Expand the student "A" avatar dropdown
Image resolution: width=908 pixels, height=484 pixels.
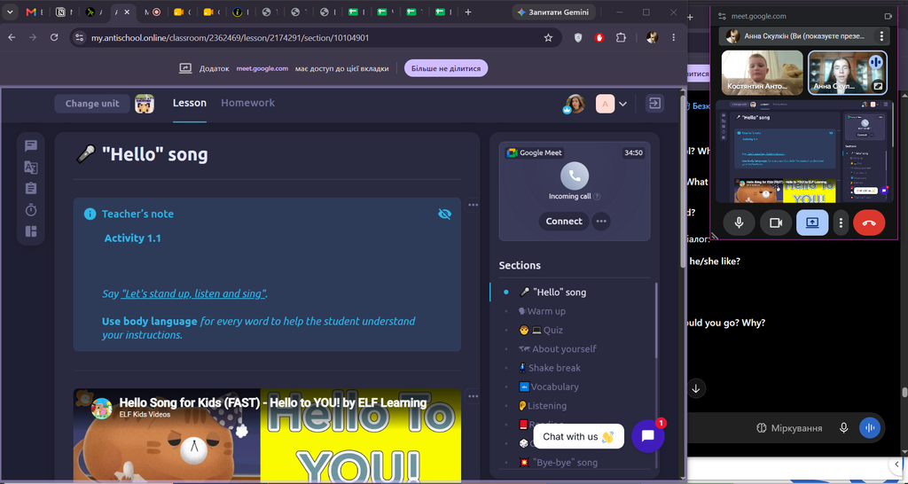[623, 105]
